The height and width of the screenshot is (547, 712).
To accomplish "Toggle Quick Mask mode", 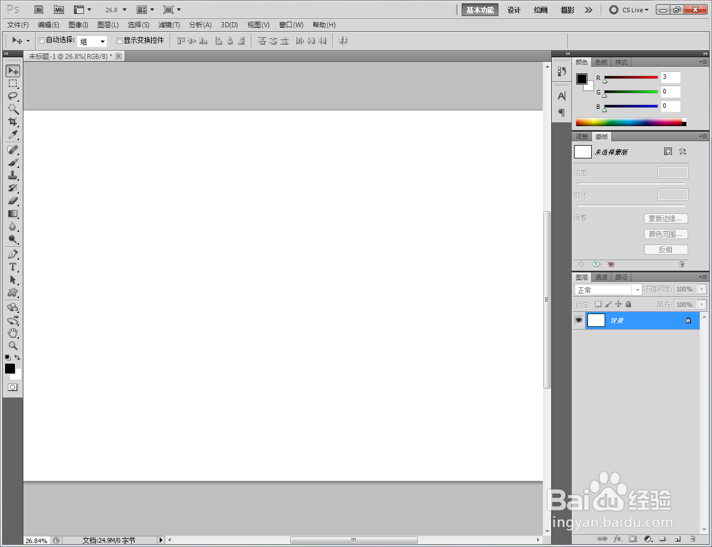I will click(x=13, y=387).
